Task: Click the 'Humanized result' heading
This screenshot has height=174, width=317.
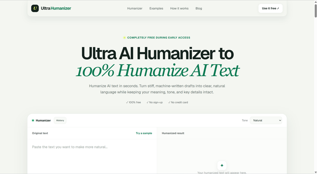Action: tap(173, 133)
